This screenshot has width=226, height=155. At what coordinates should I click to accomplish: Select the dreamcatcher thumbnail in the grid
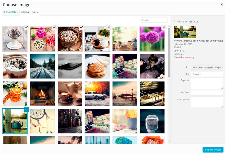pos(42,121)
